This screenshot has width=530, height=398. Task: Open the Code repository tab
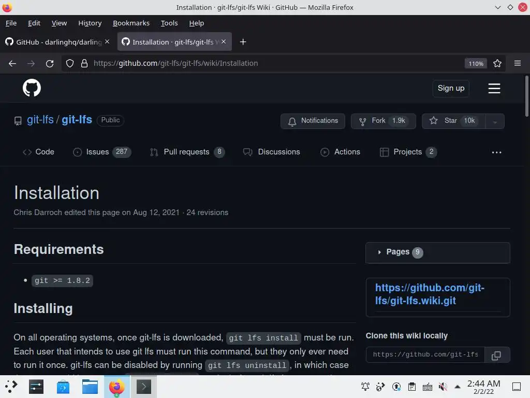[x=38, y=152]
